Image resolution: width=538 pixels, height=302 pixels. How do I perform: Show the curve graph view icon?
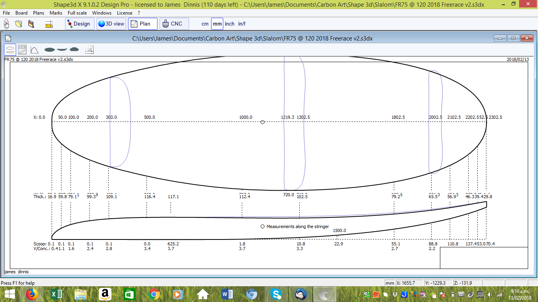34,50
